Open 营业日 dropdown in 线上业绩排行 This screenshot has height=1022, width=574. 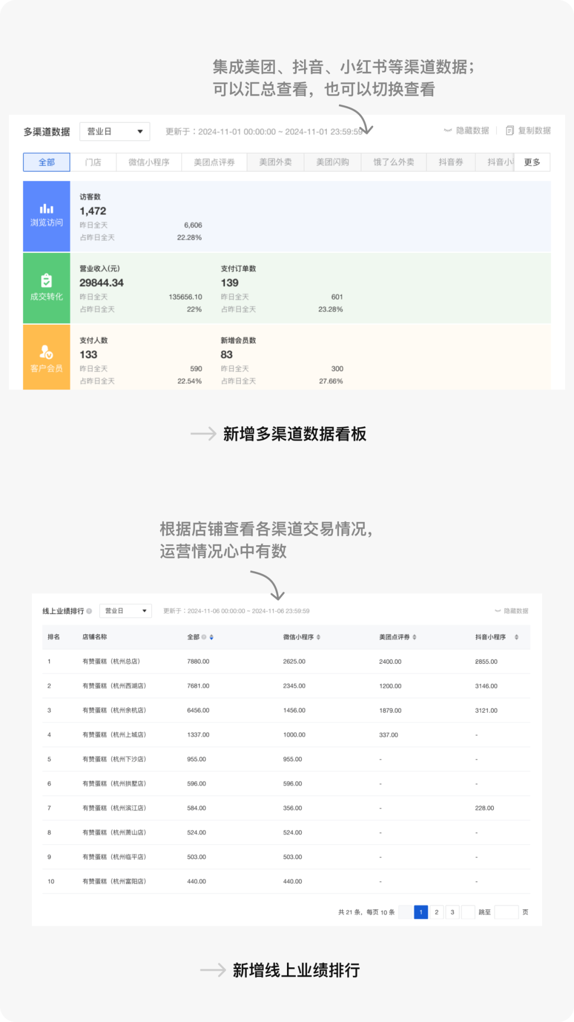point(125,611)
